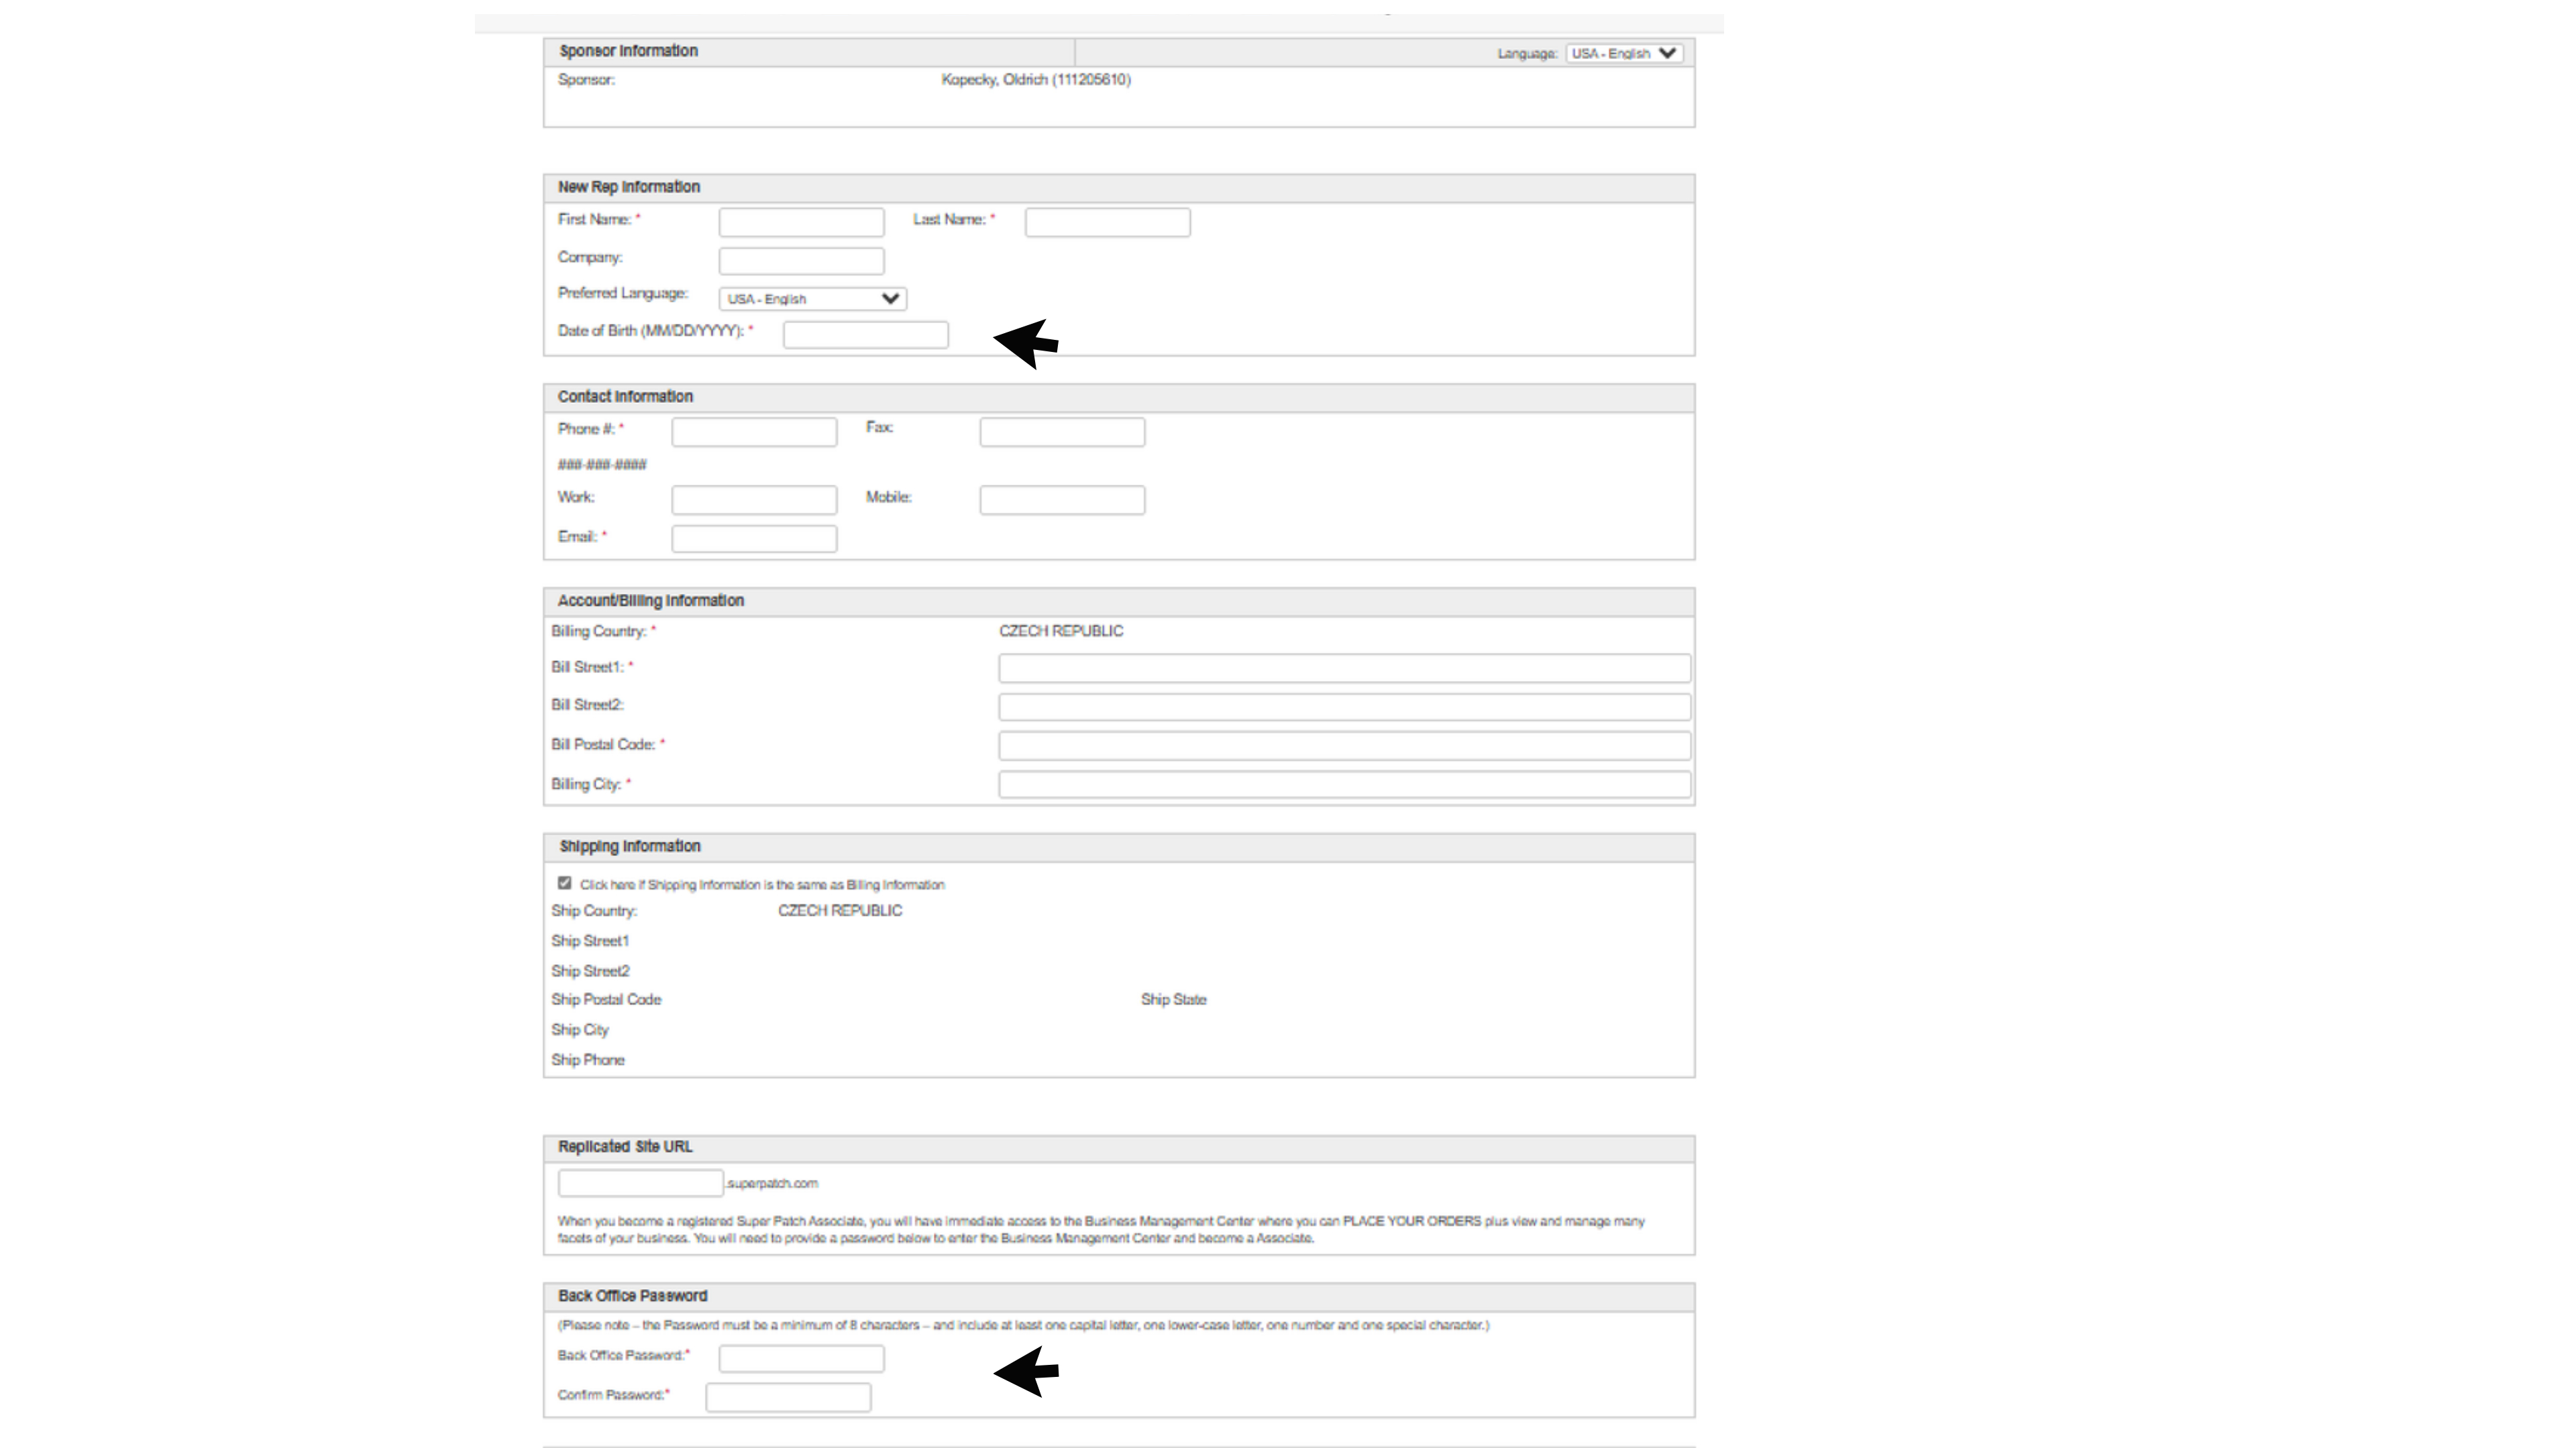Click the Bill Street1 field
Image resolution: width=2576 pixels, height=1448 pixels.
(1344, 668)
